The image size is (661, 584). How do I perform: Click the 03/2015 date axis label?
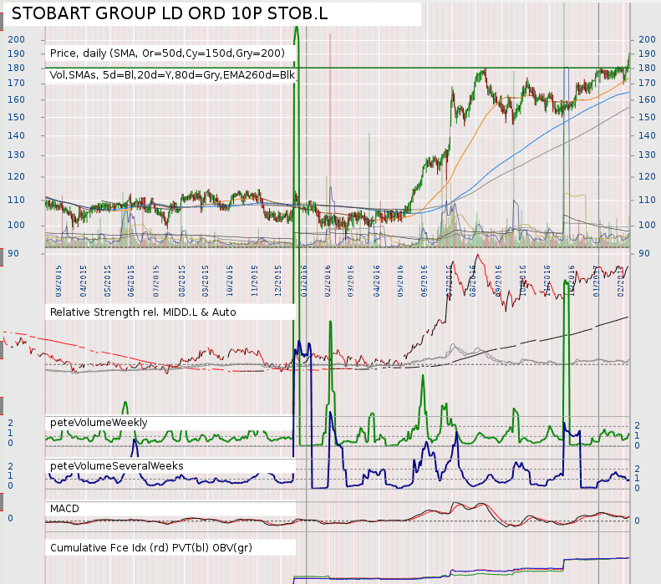pos(58,281)
